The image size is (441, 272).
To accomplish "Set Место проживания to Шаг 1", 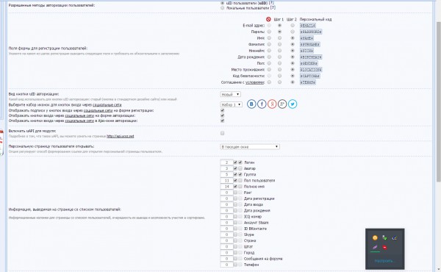I will [x=279, y=70].
